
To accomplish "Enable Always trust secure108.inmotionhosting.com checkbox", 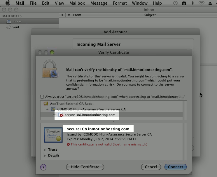I will click(x=42, y=97).
